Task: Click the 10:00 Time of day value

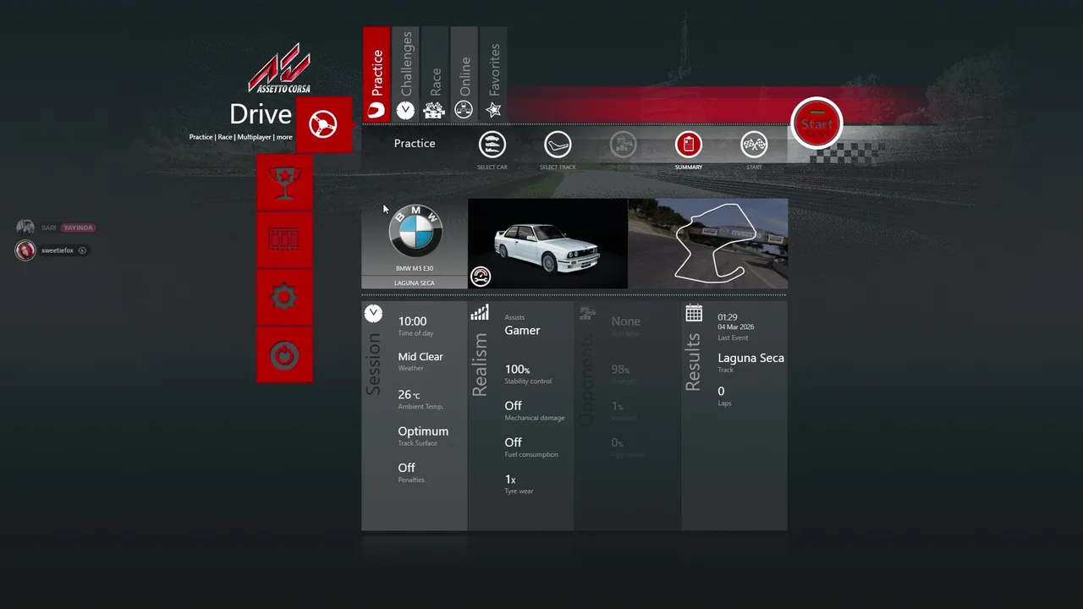Action: [x=413, y=321]
